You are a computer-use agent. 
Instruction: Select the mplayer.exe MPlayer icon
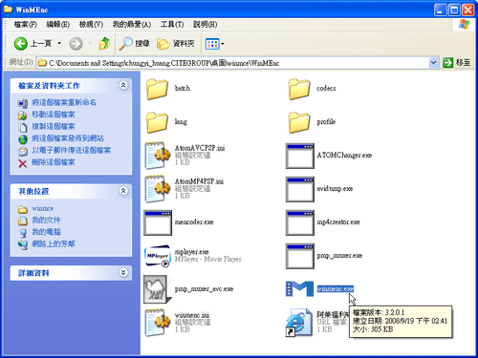[158, 256]
